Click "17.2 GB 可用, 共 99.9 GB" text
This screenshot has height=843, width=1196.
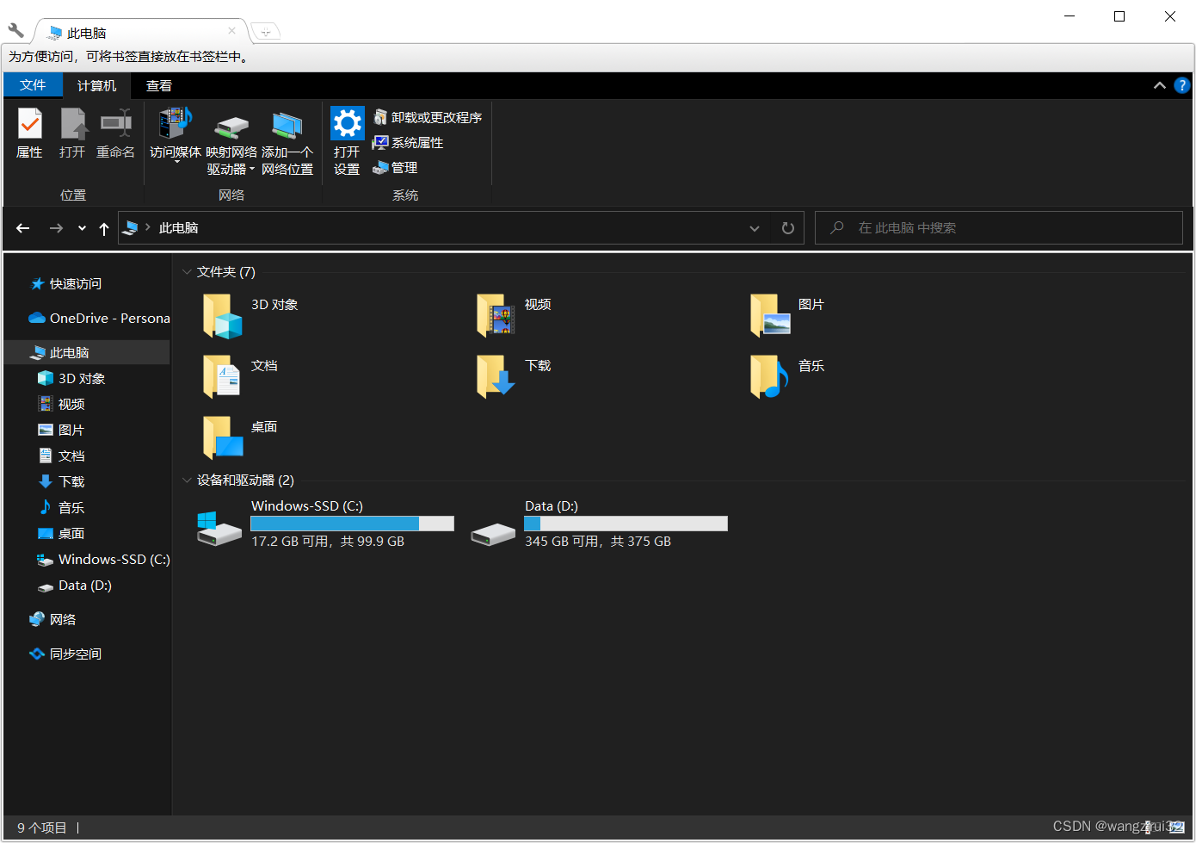[328, 541]
